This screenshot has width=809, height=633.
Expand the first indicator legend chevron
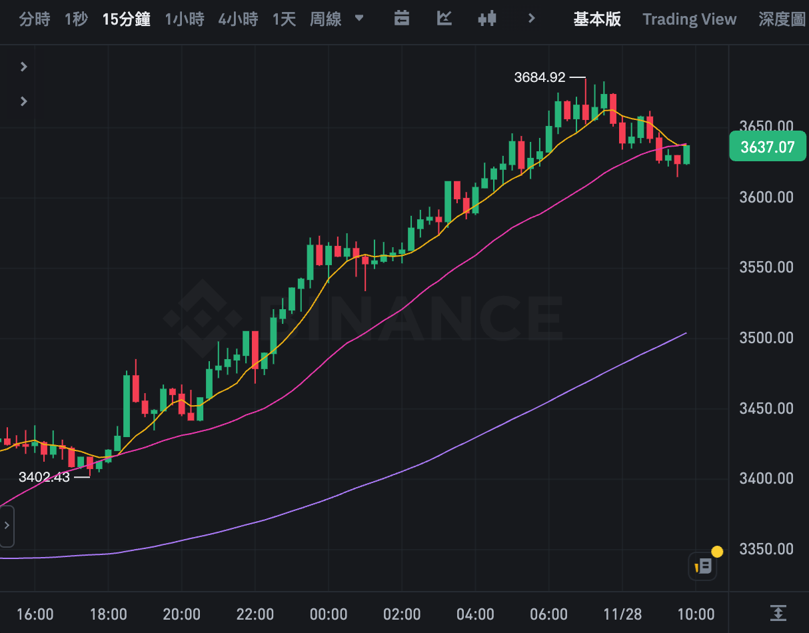coord(24,67)
